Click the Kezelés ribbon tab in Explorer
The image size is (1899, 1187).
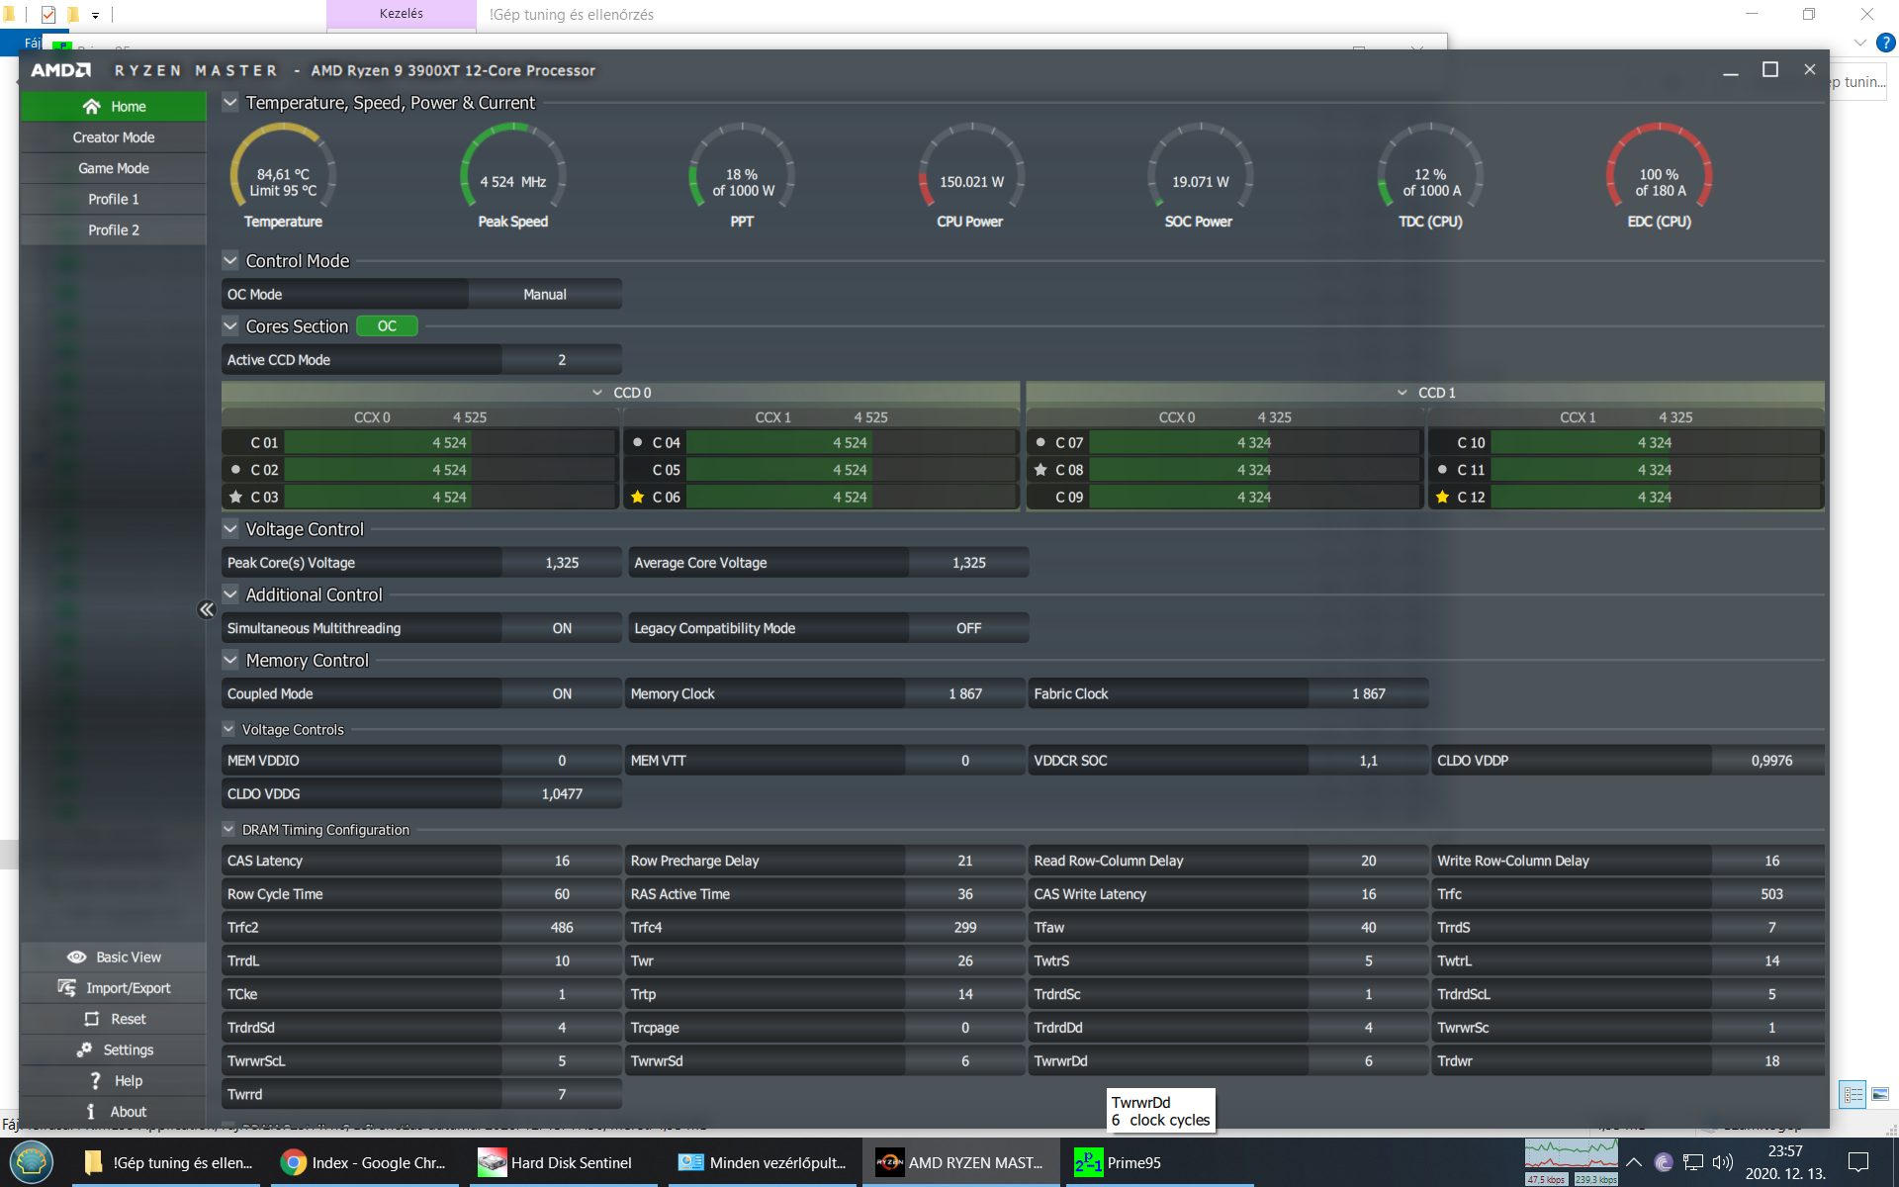(402, 14)
